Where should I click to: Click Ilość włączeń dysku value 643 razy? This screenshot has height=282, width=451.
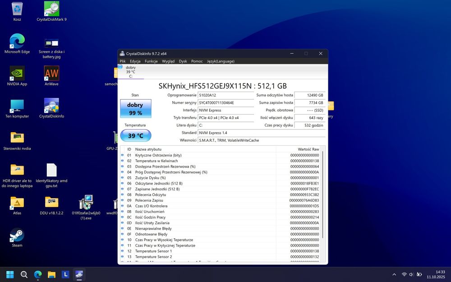point(310,118)
